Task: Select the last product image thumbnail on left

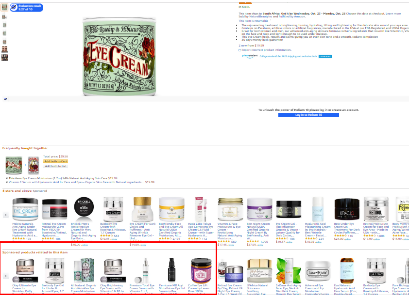Action: [4, 58]
